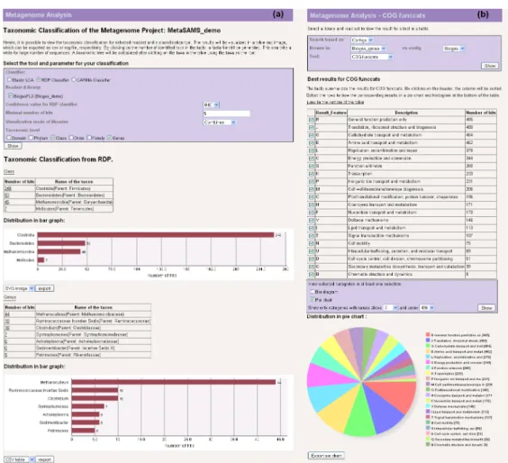Uncheck the Function unknown row checkbox
This screenshot has width=508, height=463.
pyautogui.click(x=312, y=167)
